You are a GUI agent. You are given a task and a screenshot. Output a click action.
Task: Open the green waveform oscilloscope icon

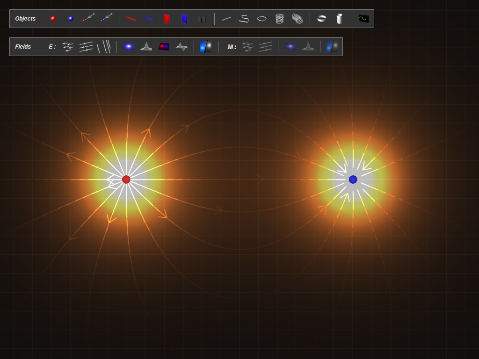click(363, 19)
